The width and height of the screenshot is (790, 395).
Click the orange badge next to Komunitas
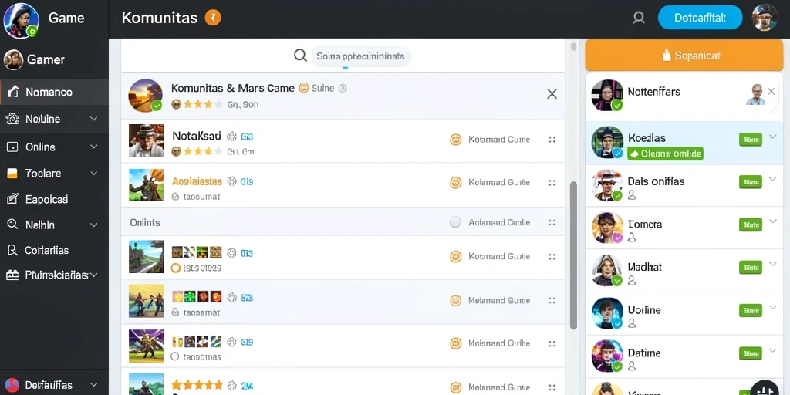[213, 19]
